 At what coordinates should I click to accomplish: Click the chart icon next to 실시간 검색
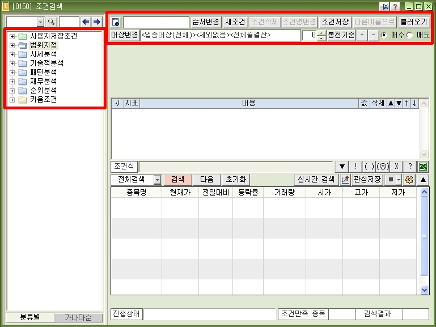[x=345, y=180]
